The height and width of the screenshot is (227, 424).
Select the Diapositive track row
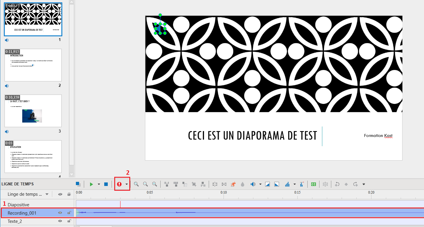click(x=19, y=205)
